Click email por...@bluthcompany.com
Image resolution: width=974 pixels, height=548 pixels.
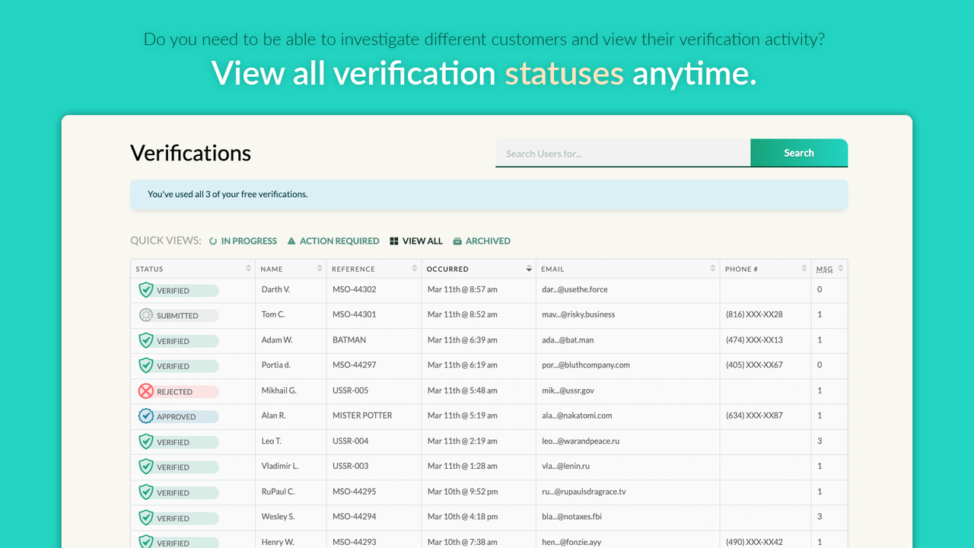(x=586, y=365)
